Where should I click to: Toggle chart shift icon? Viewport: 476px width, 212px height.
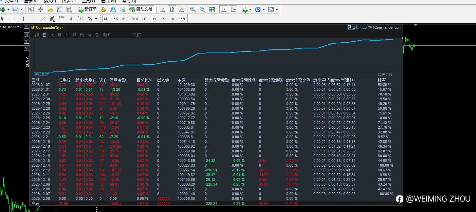233,9
